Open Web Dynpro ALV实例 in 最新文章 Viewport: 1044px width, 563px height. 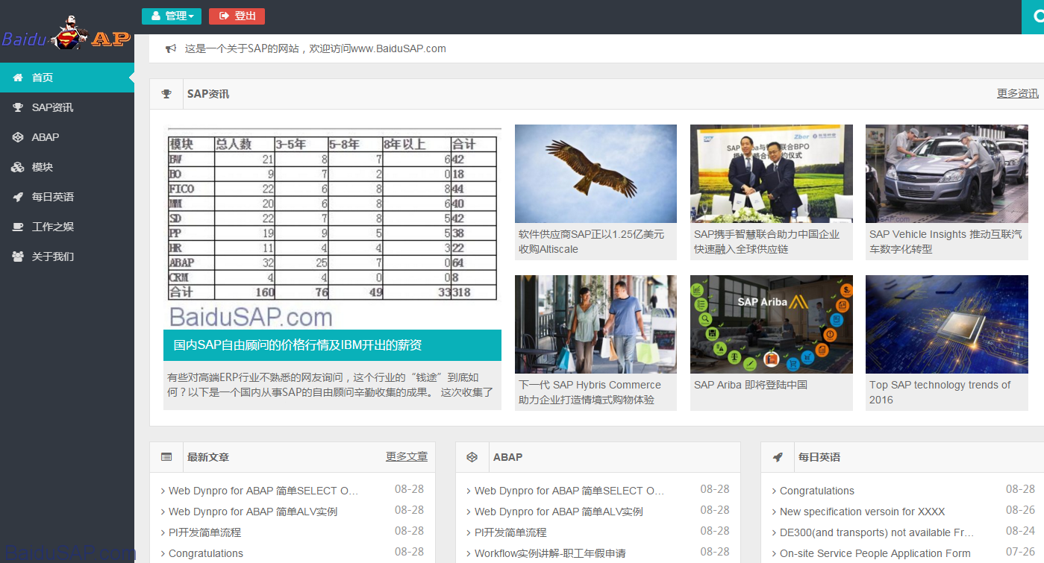253,512
